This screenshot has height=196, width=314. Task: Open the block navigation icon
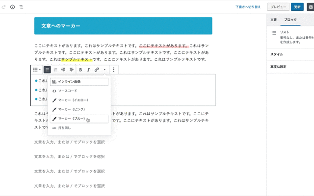point(21,7)
